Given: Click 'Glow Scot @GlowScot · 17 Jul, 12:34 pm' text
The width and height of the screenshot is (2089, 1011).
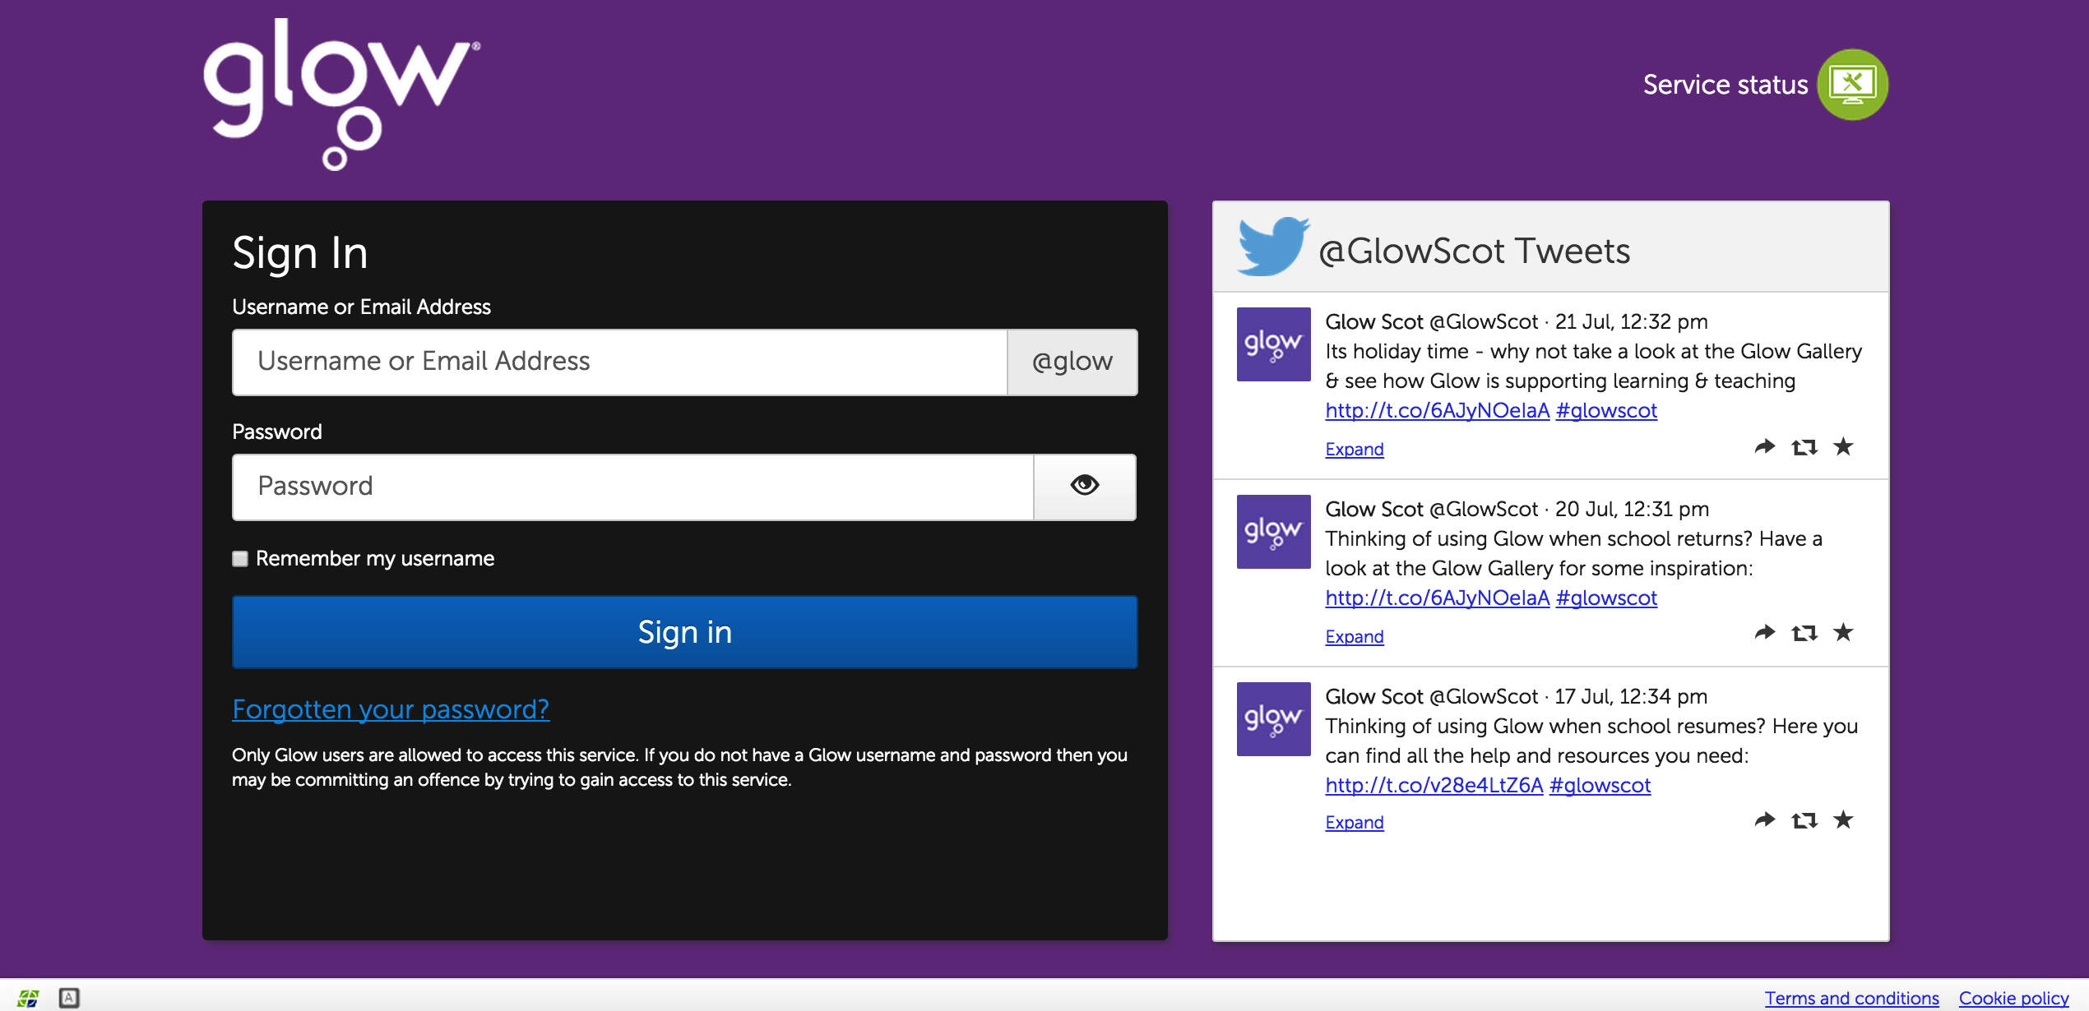Looking at the screenshot, I should (x=1517, y=696).
